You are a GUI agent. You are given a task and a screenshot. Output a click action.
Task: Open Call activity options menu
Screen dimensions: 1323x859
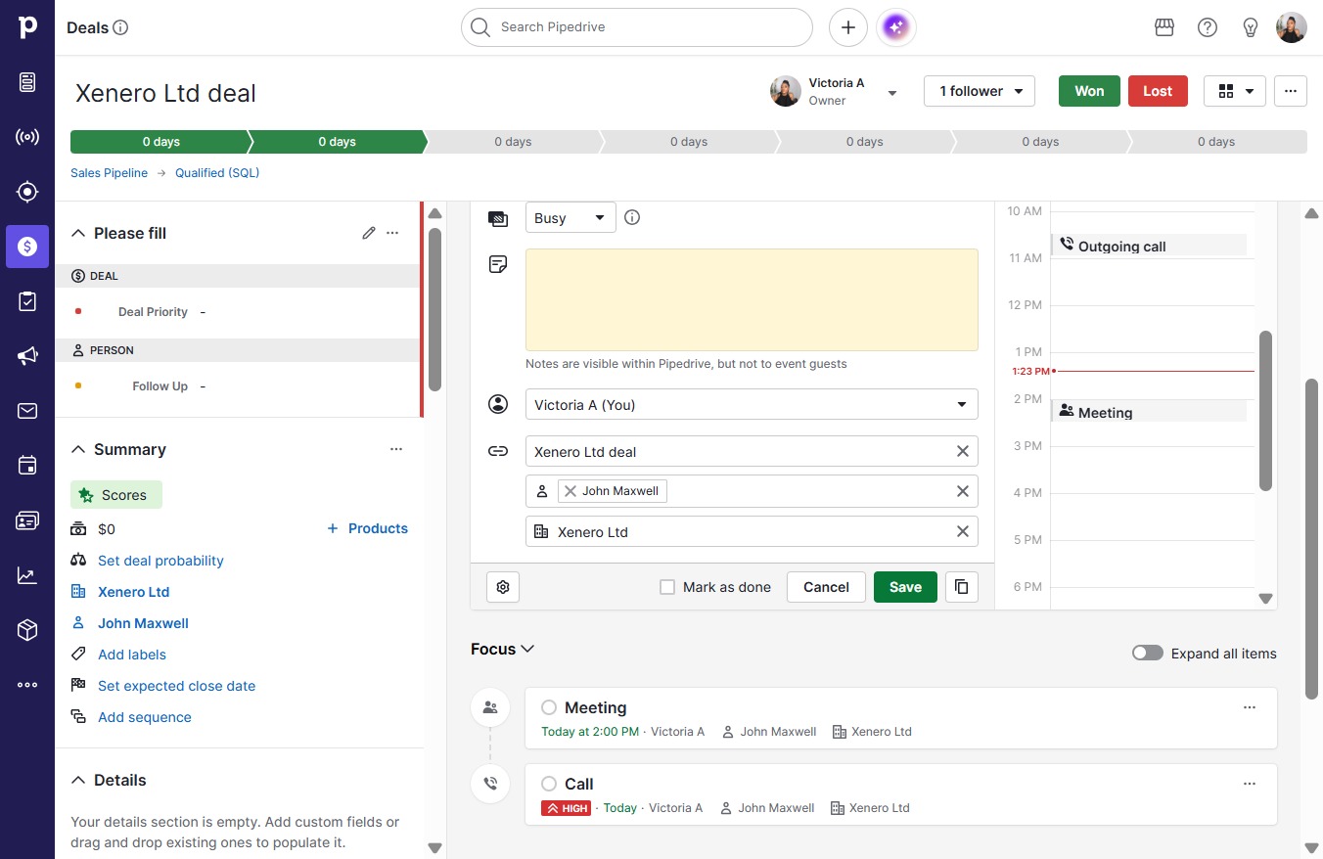coord(1250,784)
